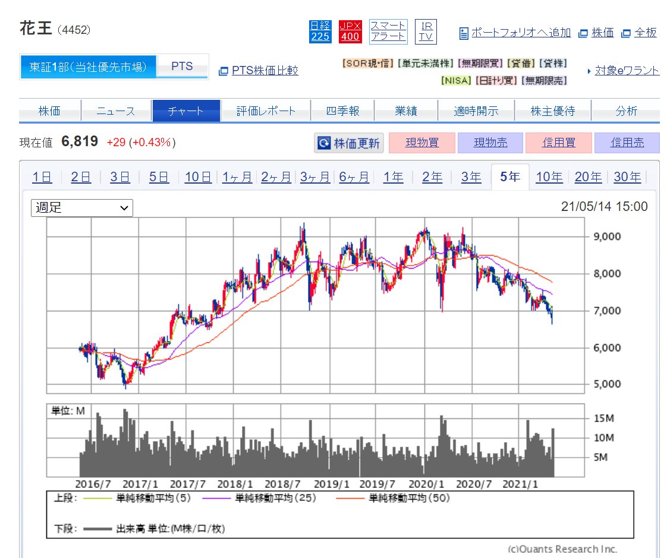This screenshot has height=558, width=667.
Task: Open the 株主優待 tab
Action: 553,111
